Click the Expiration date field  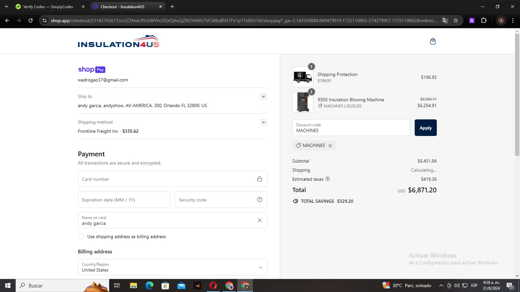[x=124, y=200]
